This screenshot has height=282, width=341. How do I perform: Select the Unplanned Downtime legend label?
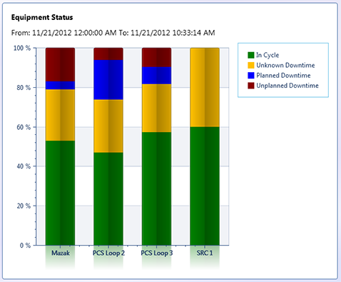pos(287,86)
